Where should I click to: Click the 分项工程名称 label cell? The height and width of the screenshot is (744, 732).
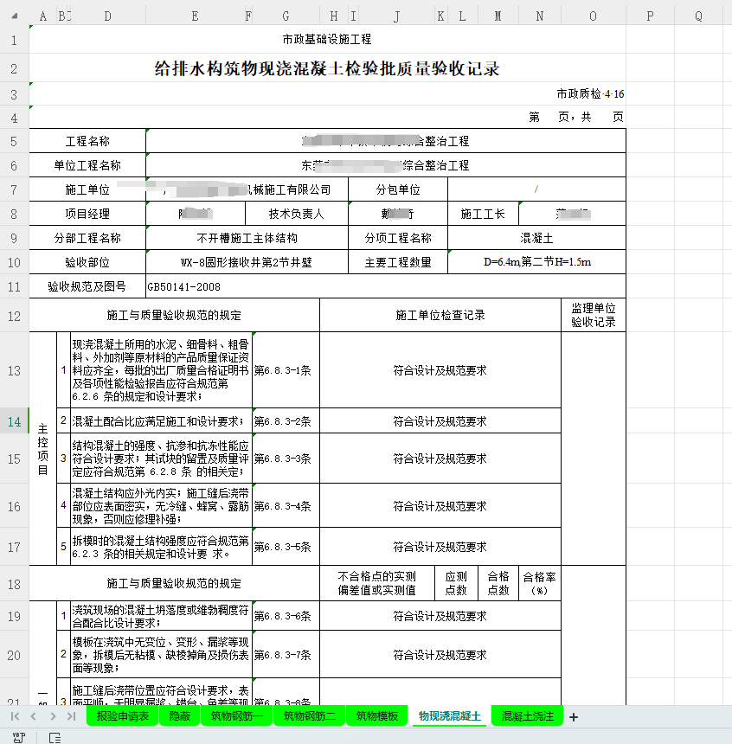point(398,238)
